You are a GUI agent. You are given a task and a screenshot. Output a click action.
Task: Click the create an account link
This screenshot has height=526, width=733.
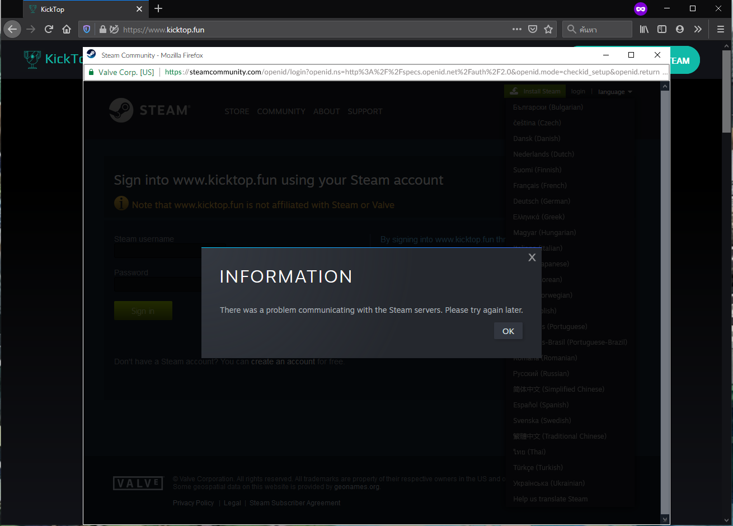click(283, 361)
